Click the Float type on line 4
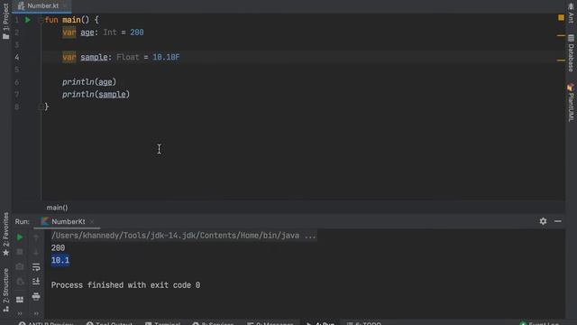577x325 pixels. tap(128, 57)
